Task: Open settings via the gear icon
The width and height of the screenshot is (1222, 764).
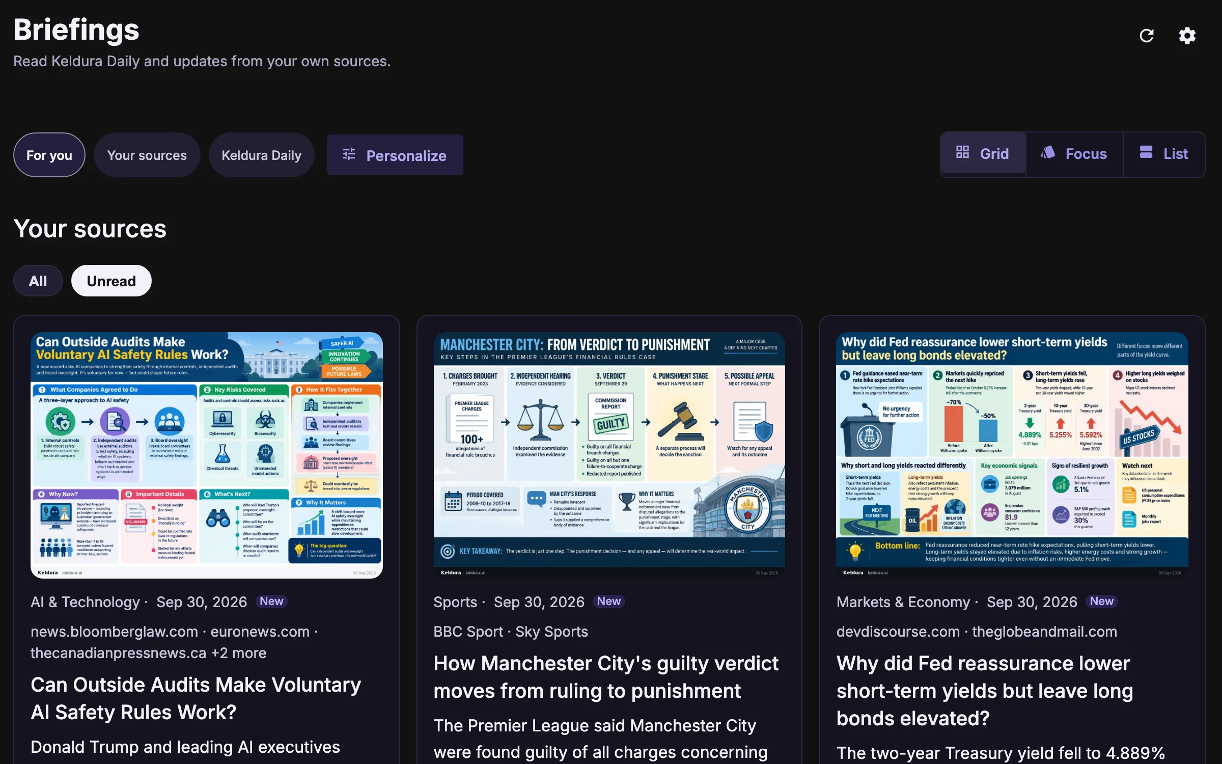Action: point(1187,36)
